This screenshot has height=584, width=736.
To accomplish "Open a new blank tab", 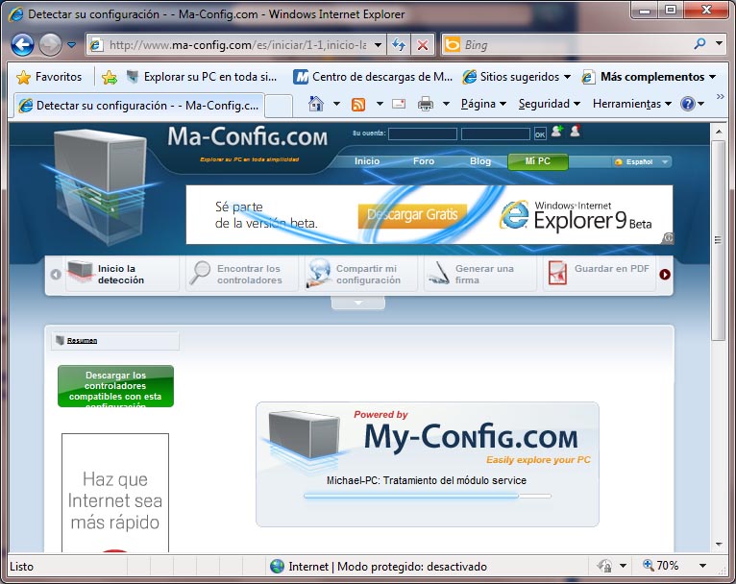I will coord(280,106).
